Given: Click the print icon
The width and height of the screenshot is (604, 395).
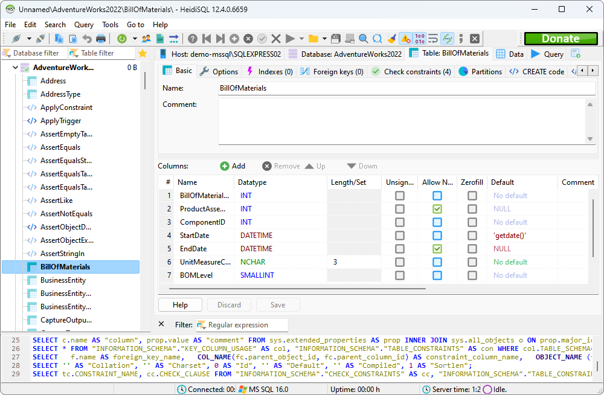Looking at the screenshot, I should point(101,39).
